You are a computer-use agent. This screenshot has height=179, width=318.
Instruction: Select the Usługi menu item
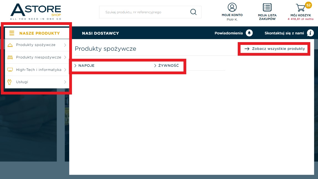(x=37, y=82)
